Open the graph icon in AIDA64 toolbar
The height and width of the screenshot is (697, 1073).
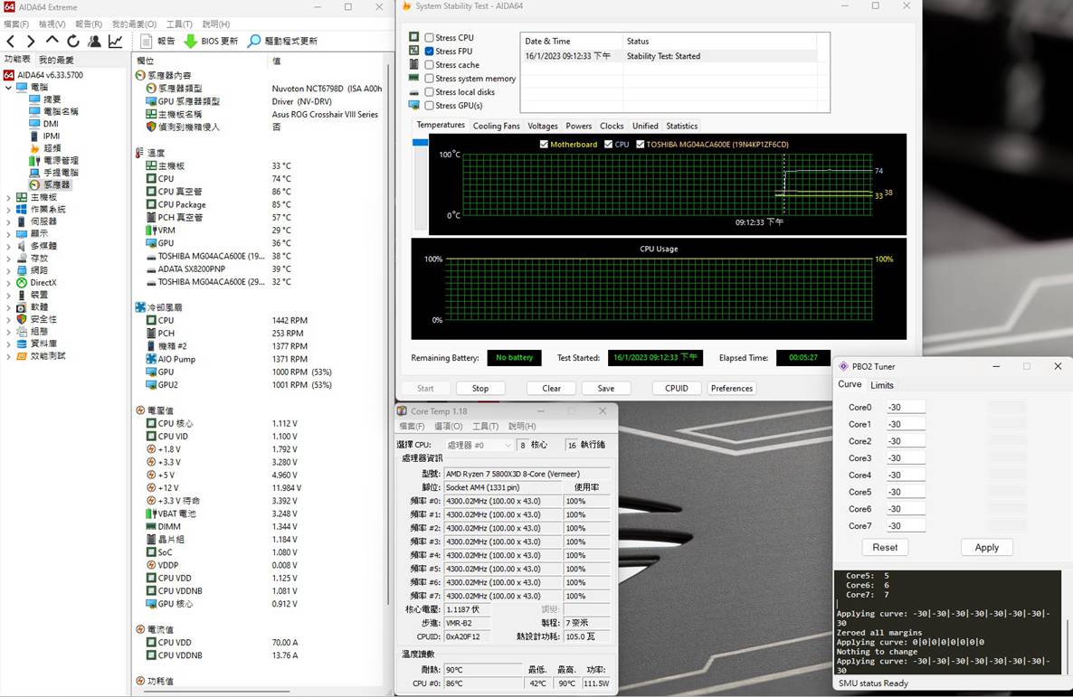[x=115, y=42]
